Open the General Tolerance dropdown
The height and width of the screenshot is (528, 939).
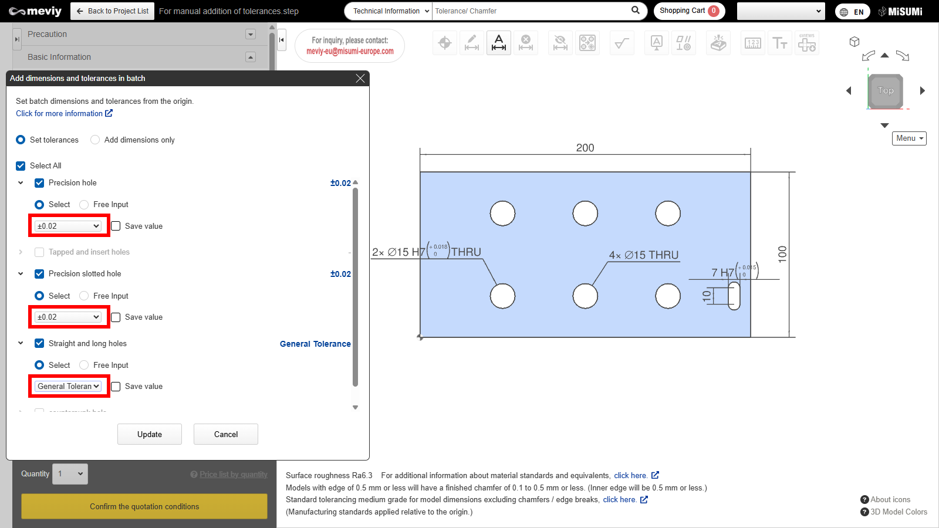68,387
